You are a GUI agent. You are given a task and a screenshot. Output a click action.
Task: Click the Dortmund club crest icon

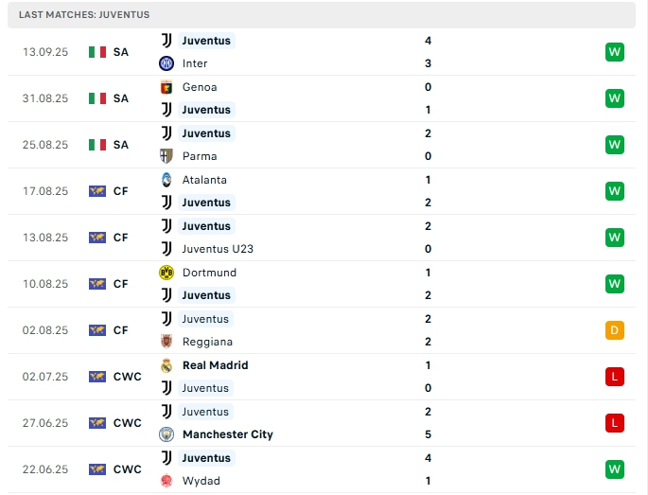point(166,273)
